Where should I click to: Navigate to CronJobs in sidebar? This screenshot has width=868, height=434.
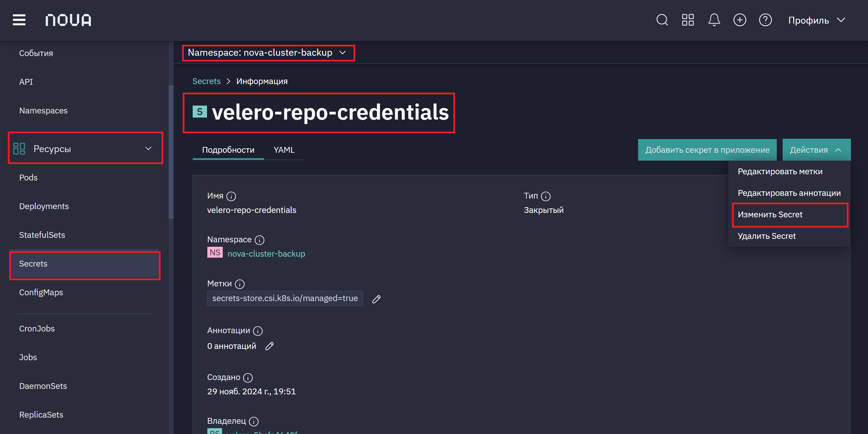37,329
